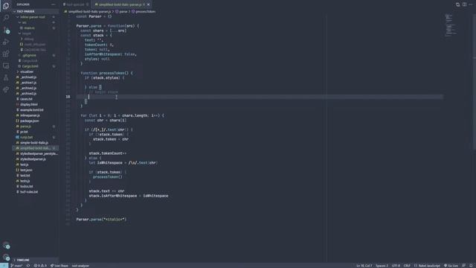The width and height of the screenshot is (476, 268).
Task: Open the Remote Explorer view
Action: (6, 66)
